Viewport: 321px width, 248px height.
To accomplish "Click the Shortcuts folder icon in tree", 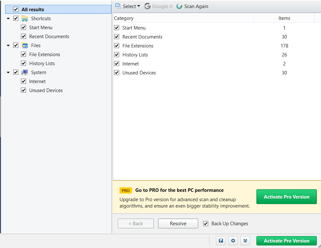I will pyautogui.click(x=25, y=18).
